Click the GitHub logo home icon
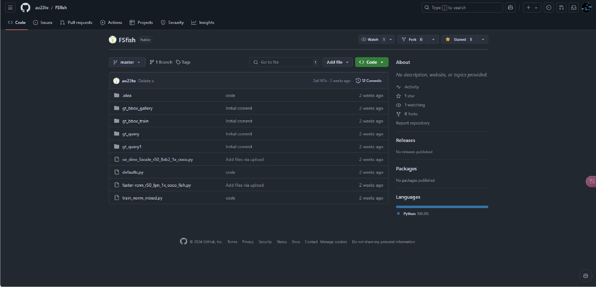The height and width of the screenshot is (287, 596). (25, 8)
